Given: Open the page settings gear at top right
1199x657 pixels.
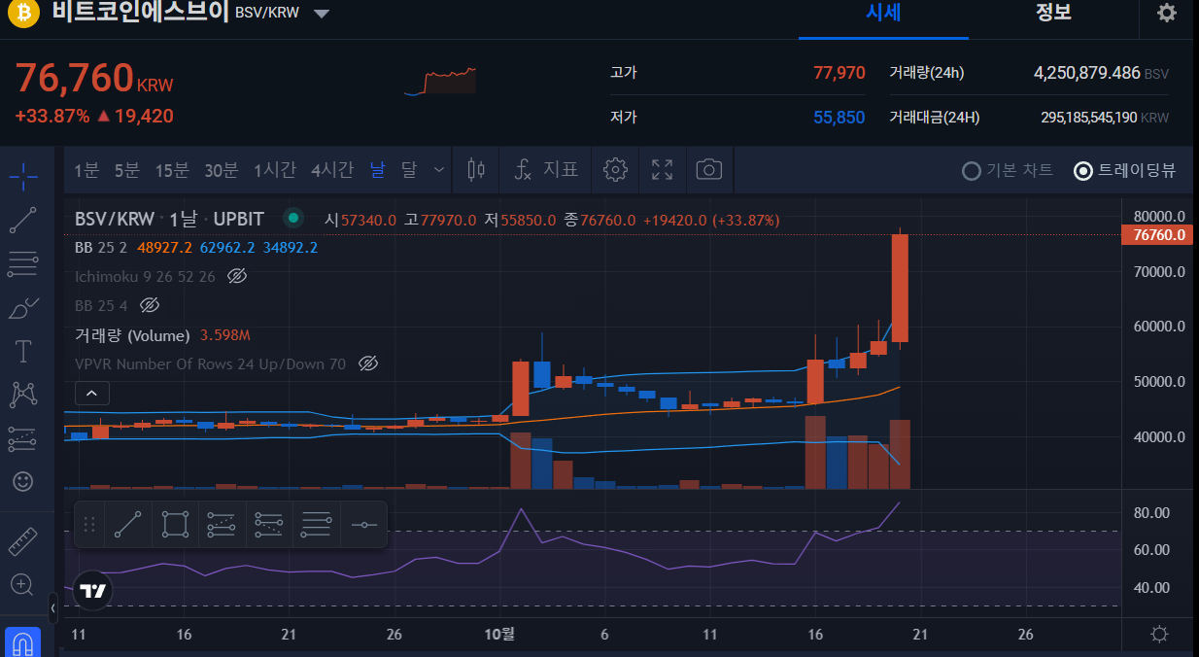Looking at the screenshot, I should click(x=1167, y=13).
